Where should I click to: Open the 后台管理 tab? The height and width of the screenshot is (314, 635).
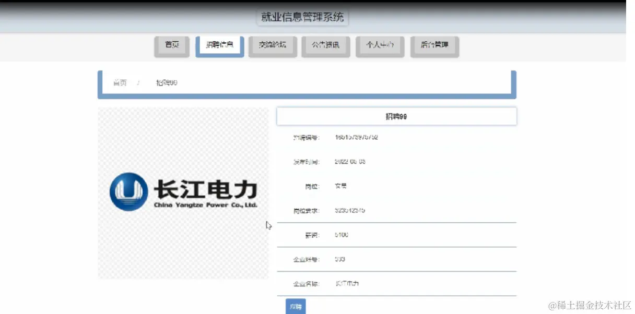[434, 46]
